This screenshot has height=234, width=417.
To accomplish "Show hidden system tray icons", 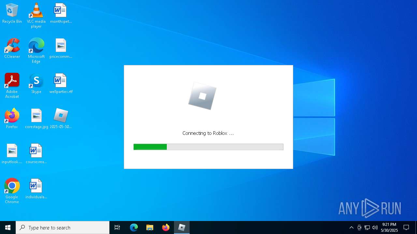I will coord(351,227).
